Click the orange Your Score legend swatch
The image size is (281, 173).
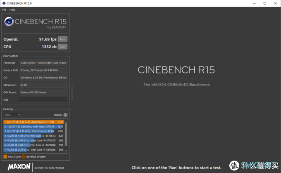pyautogui.click(x=5, y=156)
